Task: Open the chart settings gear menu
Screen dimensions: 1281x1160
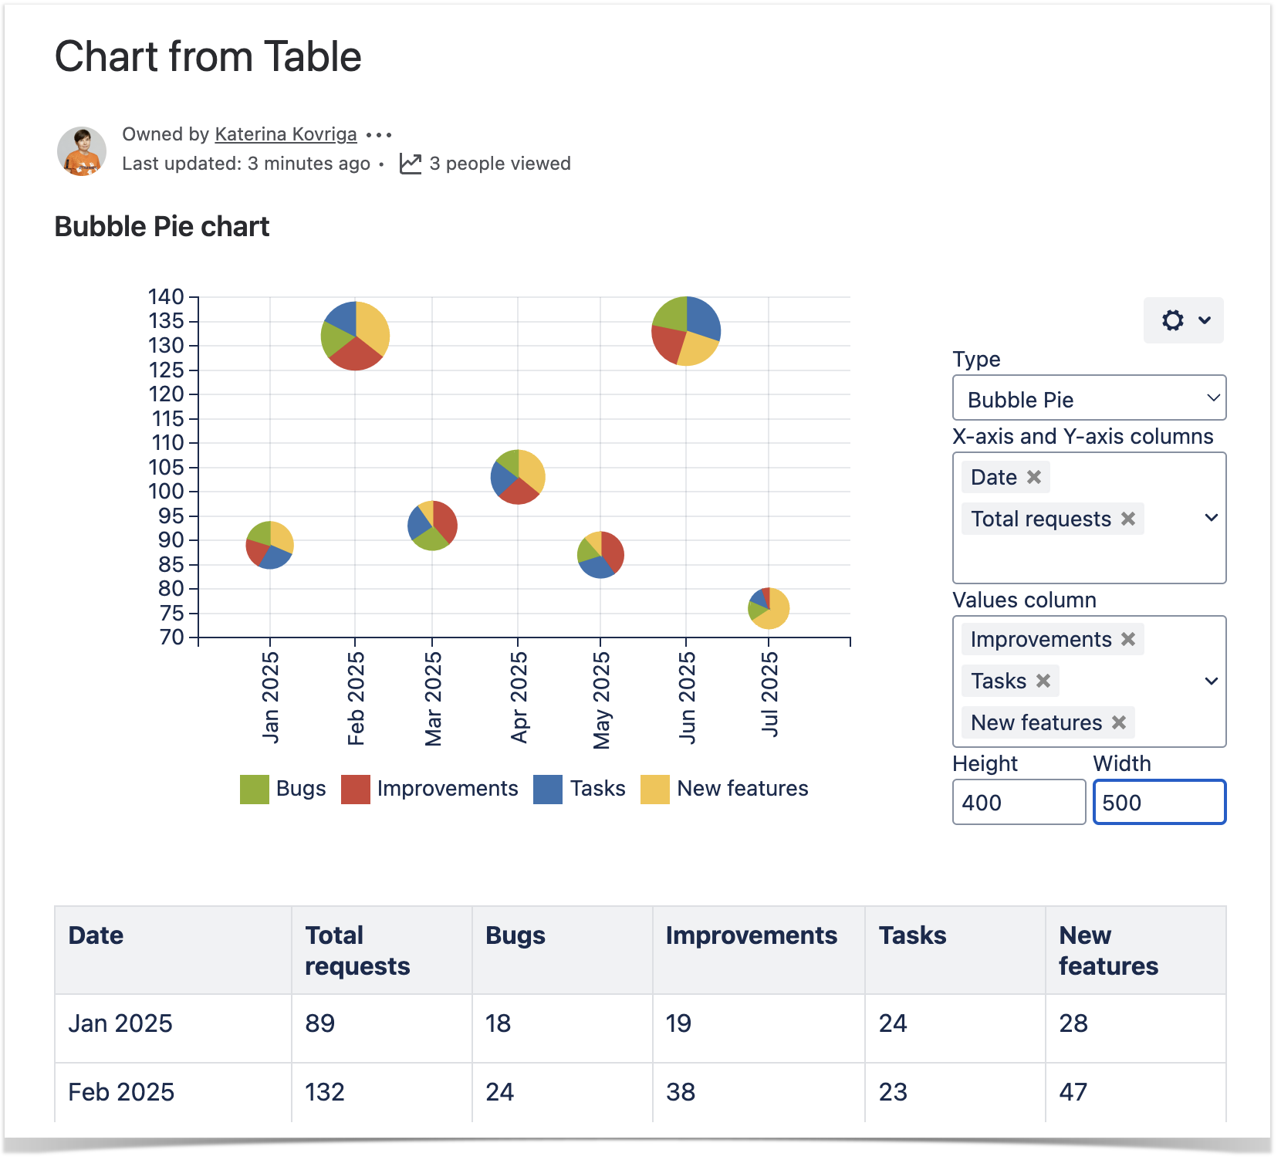Action: click(1183, 320)
